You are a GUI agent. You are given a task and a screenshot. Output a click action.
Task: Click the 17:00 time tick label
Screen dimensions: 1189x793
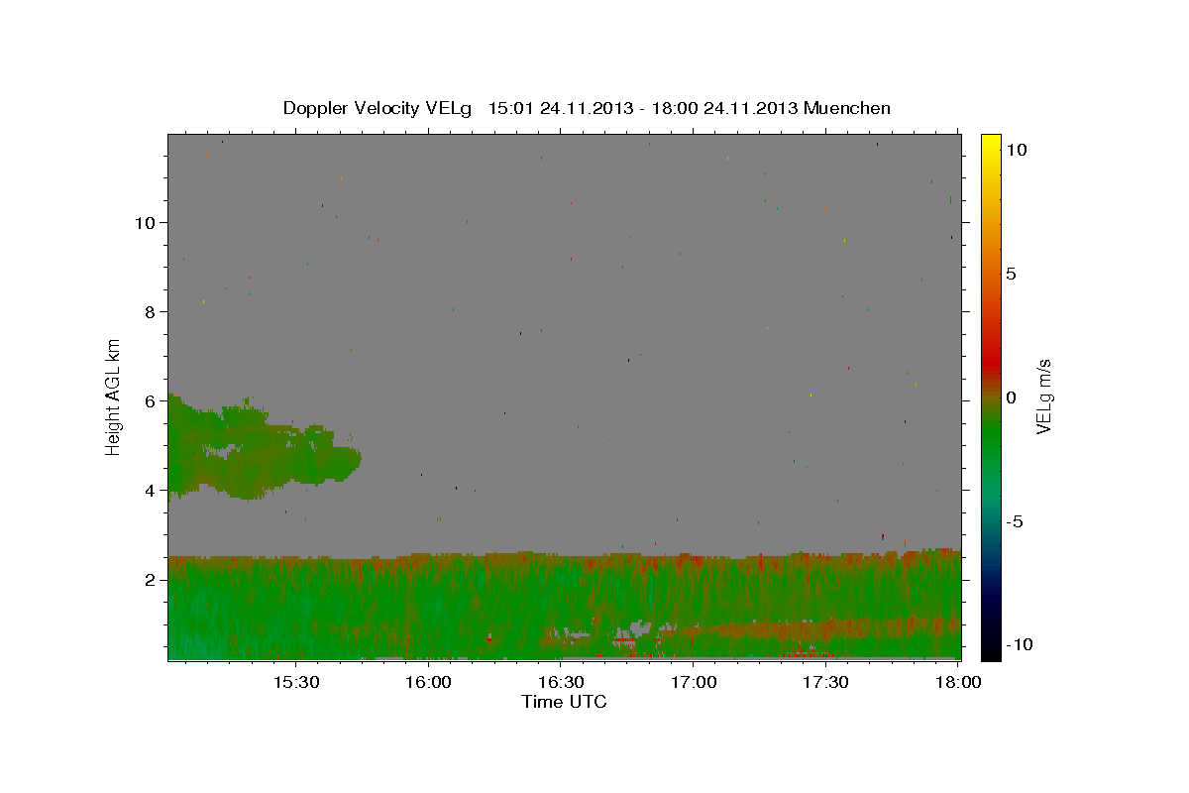tap(694, 683)
